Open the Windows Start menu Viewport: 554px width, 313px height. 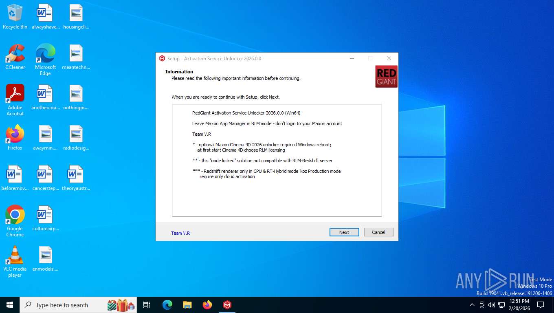10,305
